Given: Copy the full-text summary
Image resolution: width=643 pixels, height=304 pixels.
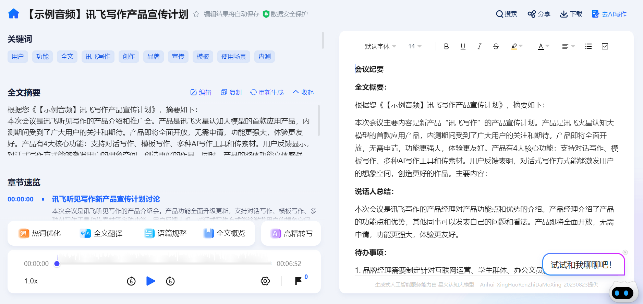Looking at the screenshot, I should click(231, 92).
